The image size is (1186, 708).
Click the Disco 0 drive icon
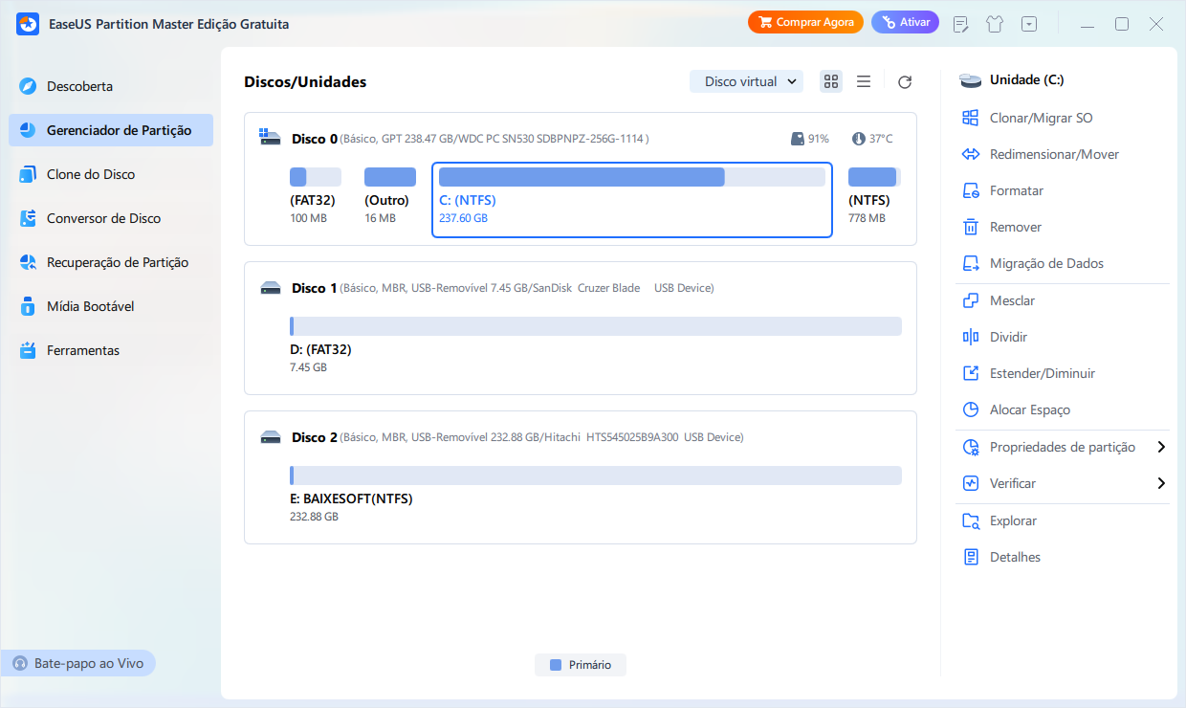click(x=270, y=138)
